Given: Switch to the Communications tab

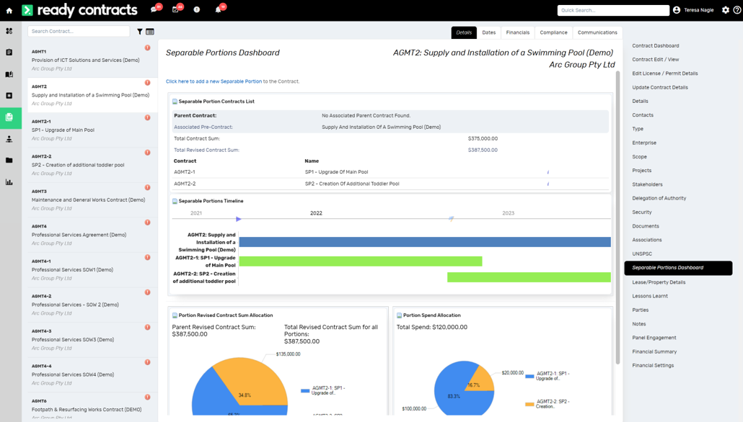Looking at the screenshot, I should (597, 32).
